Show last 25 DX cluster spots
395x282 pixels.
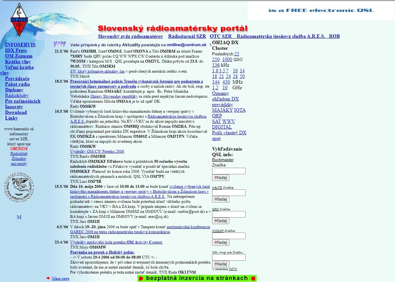tap(237, 54)
